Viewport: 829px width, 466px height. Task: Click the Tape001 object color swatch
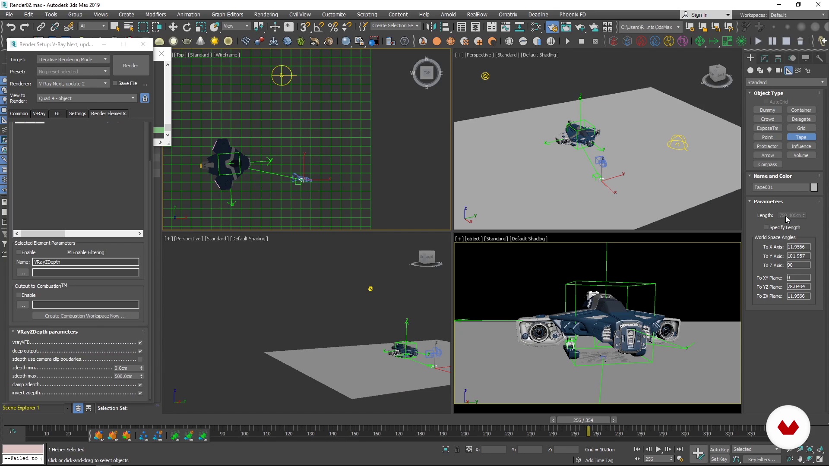click(814, 187)
